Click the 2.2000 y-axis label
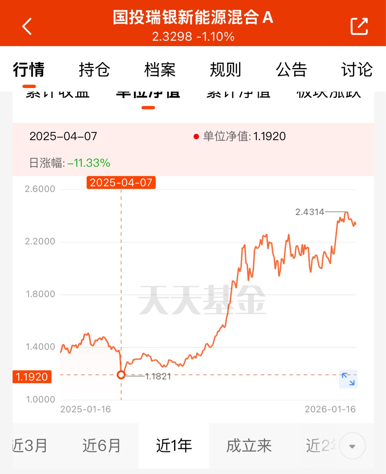The image size is (386, 474). click(x=40, y=241)
